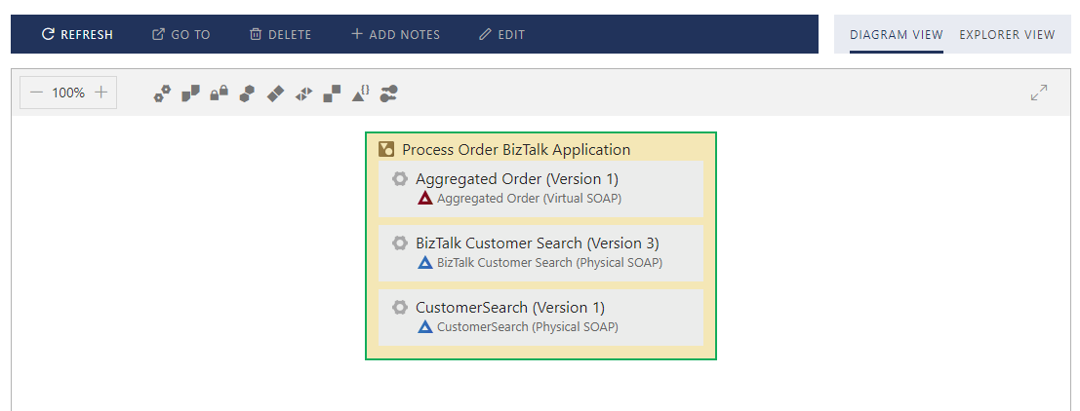Select CustomerSearch (Physical SOAP) label
This screenshot has width=1080, height=411.
[x=528, y=327]
